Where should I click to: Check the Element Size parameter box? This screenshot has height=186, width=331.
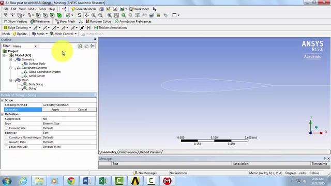tap(6, 128)
